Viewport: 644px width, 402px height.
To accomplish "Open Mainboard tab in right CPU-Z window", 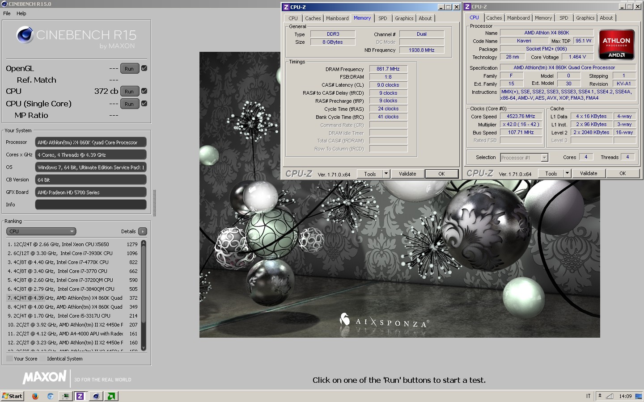I will [x=518, y=18].
